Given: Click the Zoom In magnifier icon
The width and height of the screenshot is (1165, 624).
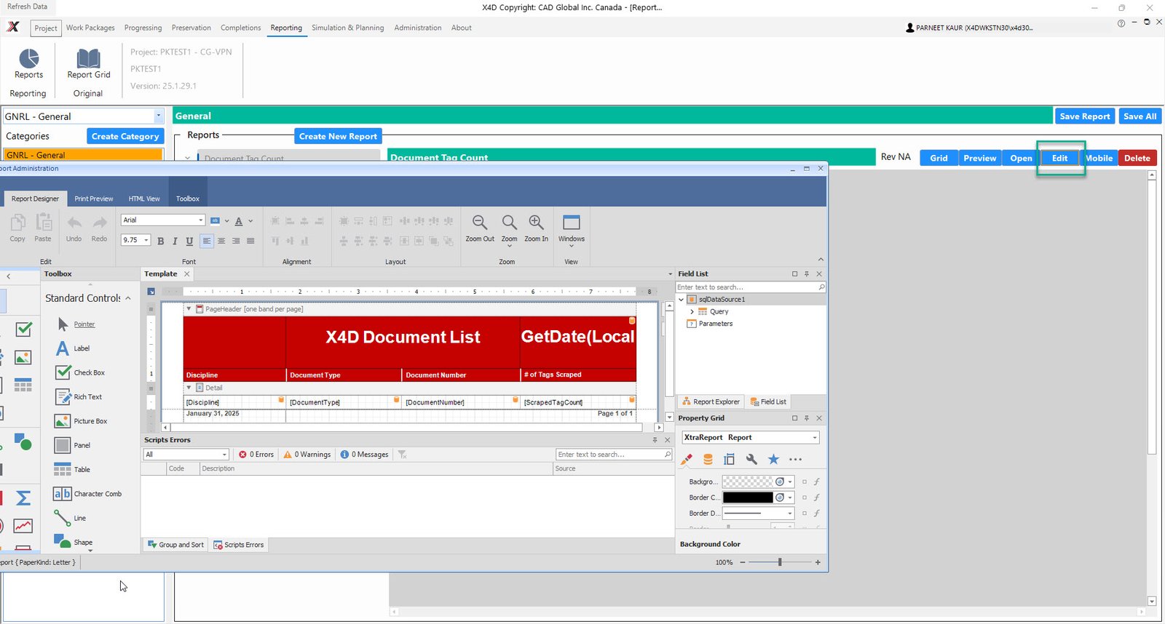Looking at the screenshot, I should (536, 223).
